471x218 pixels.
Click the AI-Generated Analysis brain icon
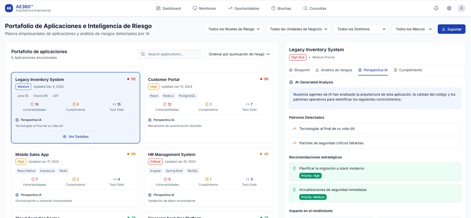[x=291, y=82]
